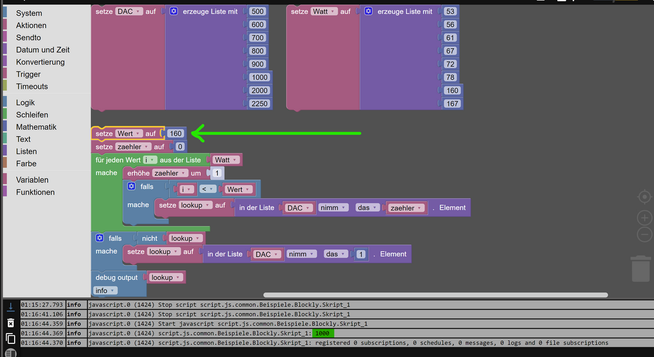
Task: Open the Timeouts category
Action: [x=32, y=86]
